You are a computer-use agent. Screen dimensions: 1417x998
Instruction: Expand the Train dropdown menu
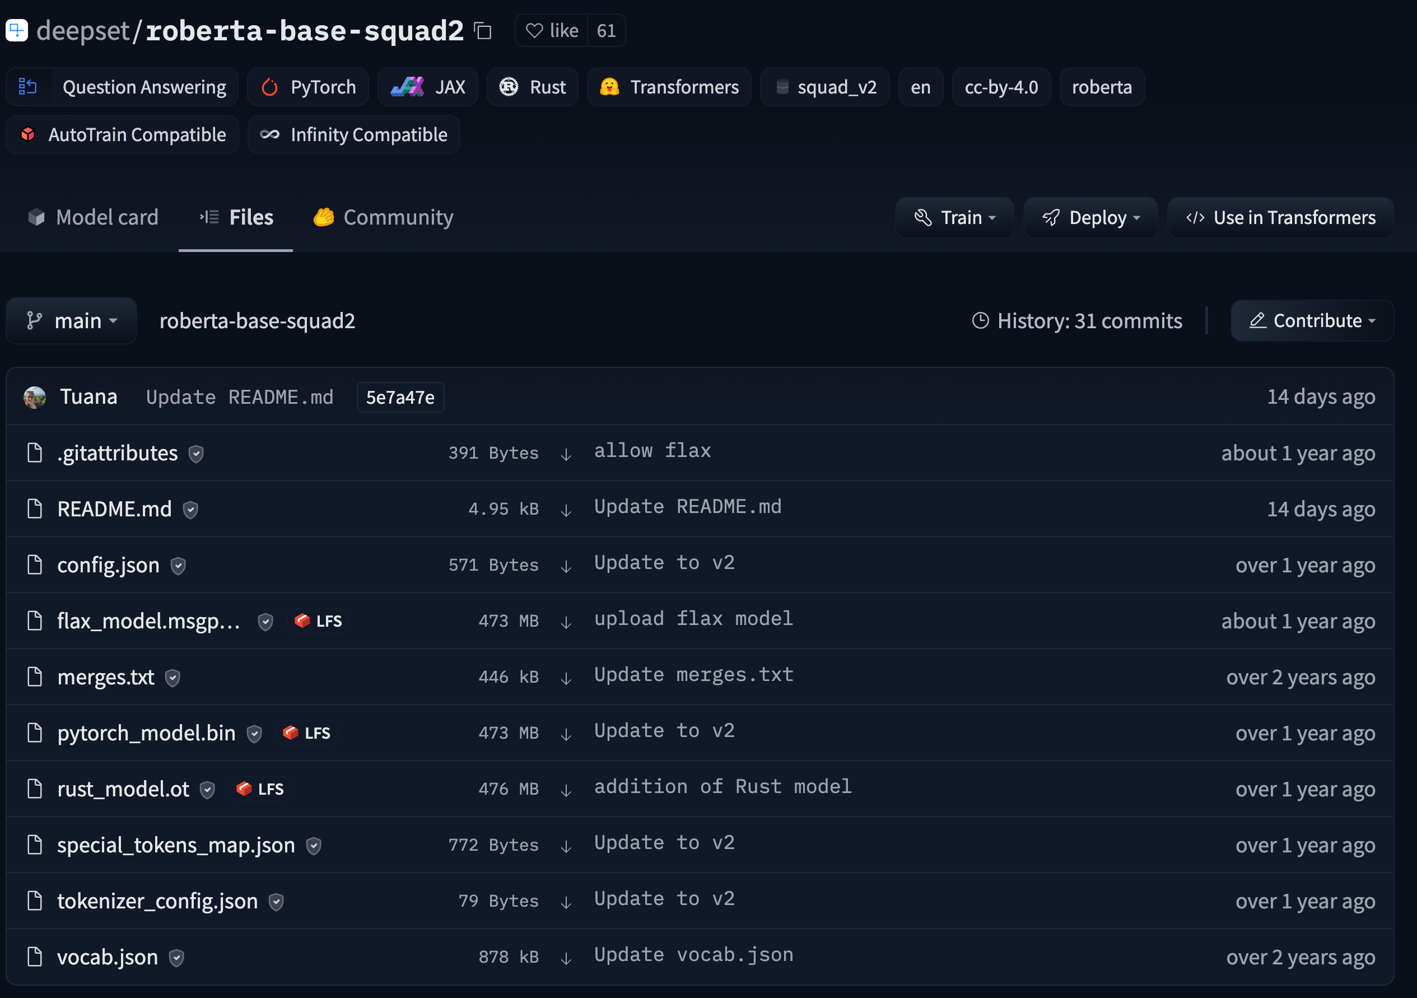coord(954,218)
